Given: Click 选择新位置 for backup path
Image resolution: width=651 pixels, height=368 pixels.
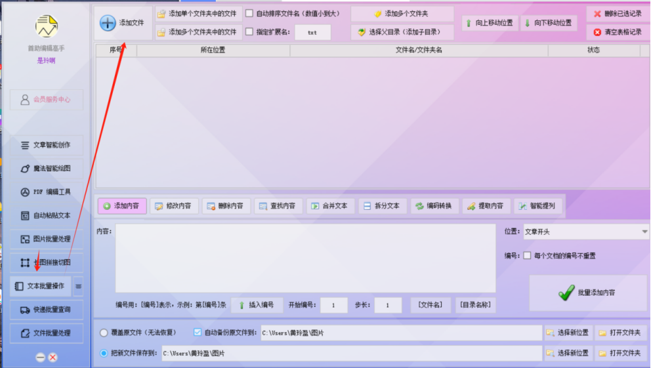Looking at the screenshot, I should pos(568,333).
